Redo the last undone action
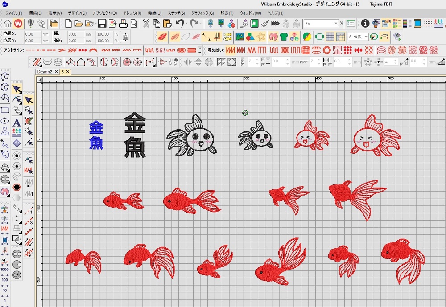The width and height of the screenshot is (446, 307). [194, 23]
